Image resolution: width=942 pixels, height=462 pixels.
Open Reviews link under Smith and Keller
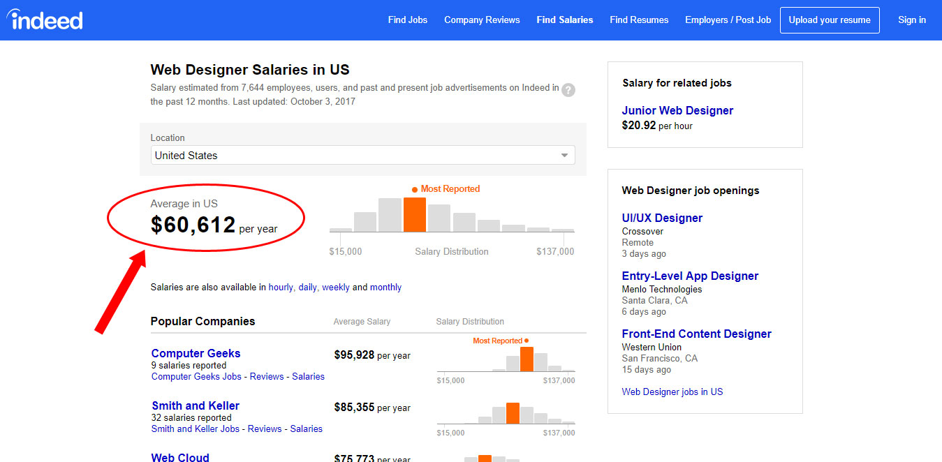click(265, 429)
